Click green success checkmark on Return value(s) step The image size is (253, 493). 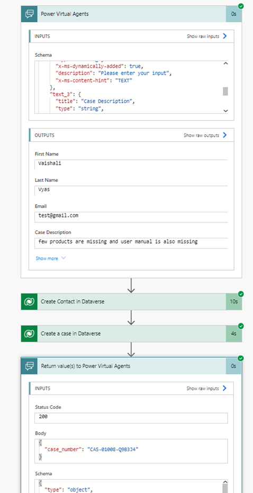241,358
